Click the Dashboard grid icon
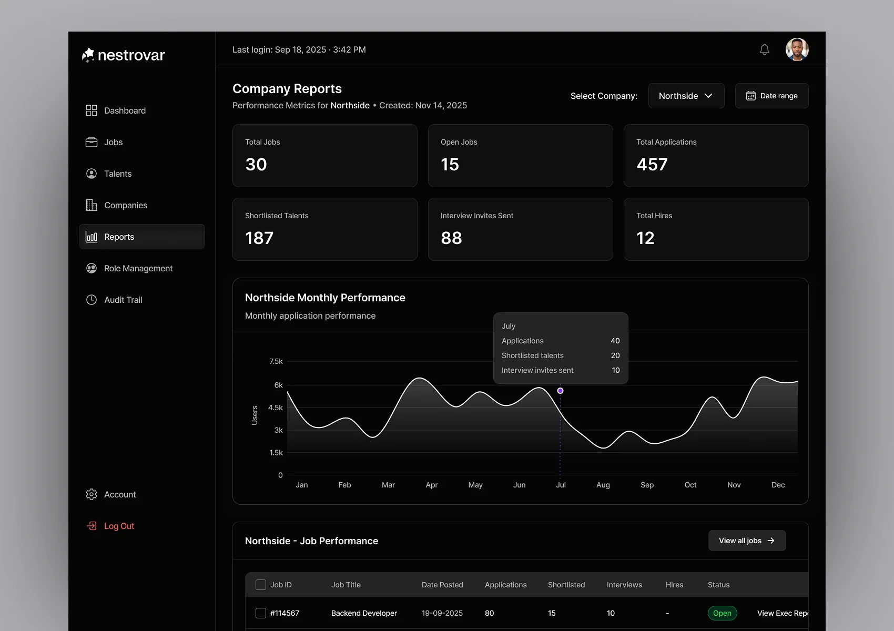Screen dimensions: 894x631 coord(92,110)
